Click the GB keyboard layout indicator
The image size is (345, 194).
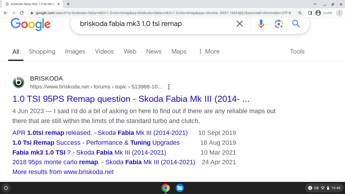tap(316, 188)
